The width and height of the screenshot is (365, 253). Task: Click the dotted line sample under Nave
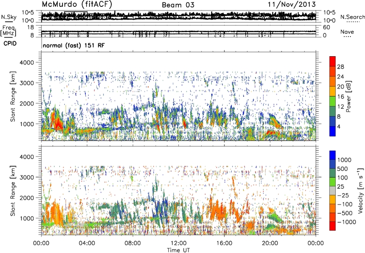347,37
